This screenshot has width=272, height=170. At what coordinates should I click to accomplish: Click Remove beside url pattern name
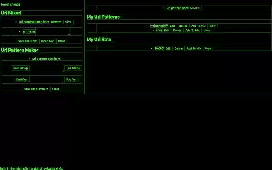pyautogui.click(x=56, y=22)
